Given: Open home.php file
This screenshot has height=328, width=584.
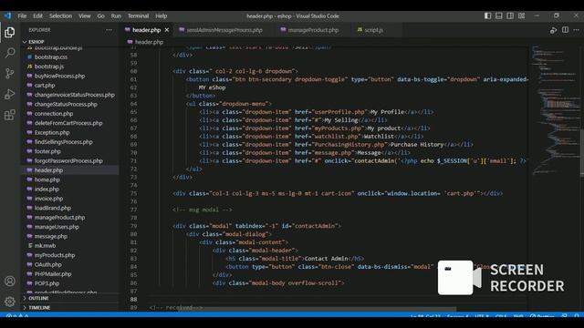Looking at the screenshot, I should 47,179.
